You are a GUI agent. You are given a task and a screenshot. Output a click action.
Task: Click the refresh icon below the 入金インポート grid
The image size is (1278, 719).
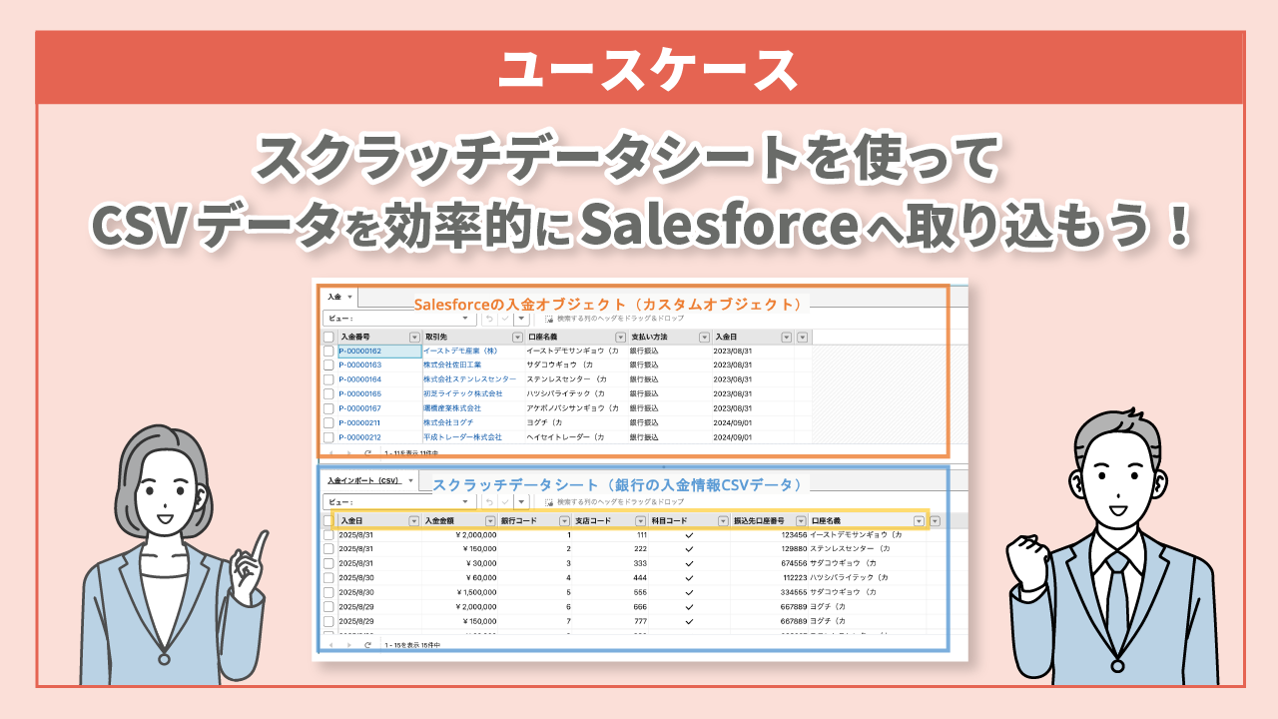pos(367,646)
